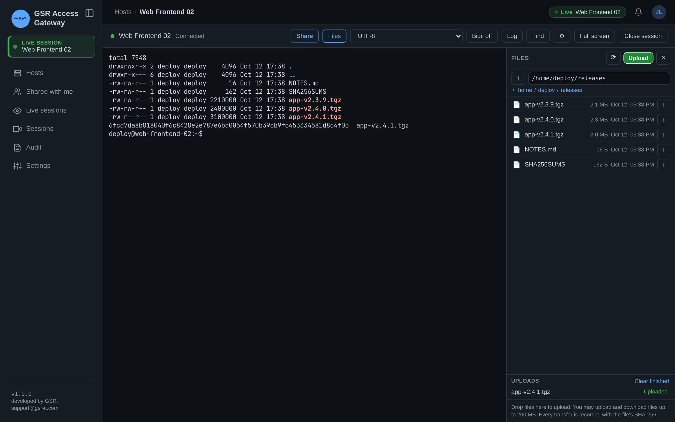
Task: Open the Audit page
Action: coord(51,147)
